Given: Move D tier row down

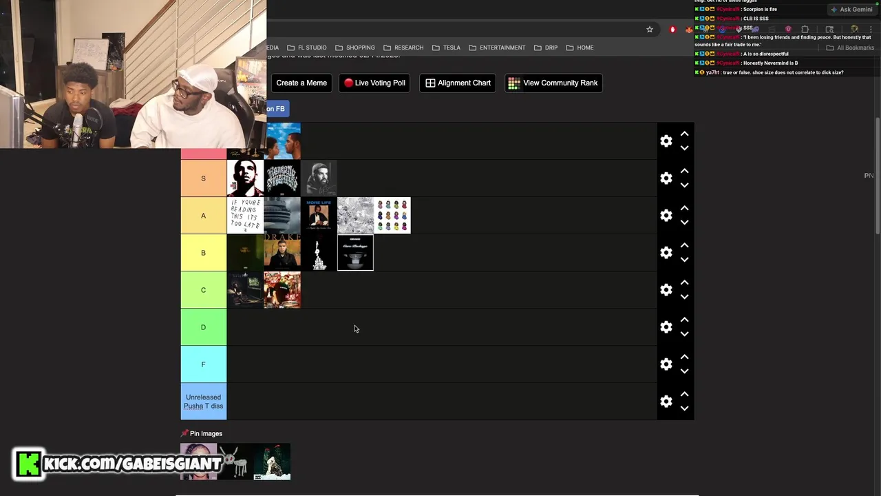Looking at the screenshot, I should click(684, 334).
